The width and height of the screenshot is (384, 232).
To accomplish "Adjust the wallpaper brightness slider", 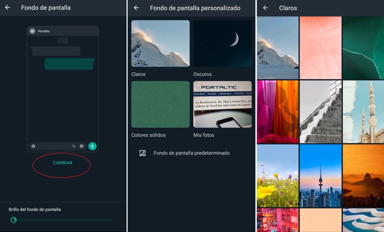I will [14, 220].
